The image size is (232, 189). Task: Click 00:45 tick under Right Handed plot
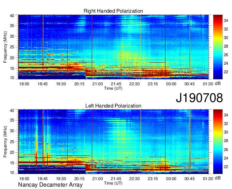[190, 84]
